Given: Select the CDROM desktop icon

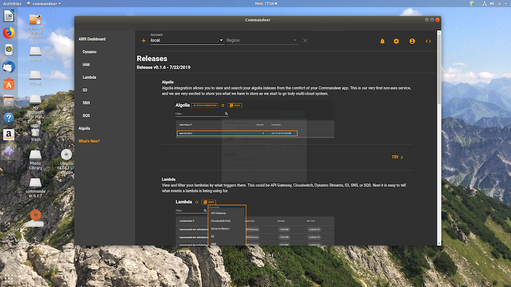Looking at the screenshot, I should (x=36, y=218).
